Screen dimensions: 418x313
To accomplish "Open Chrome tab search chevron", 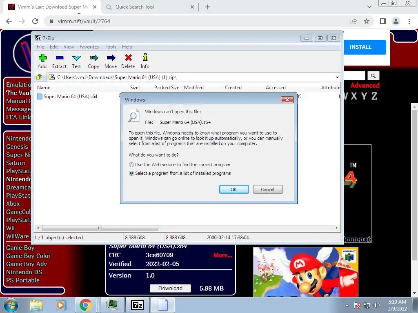I will click(x=369, y=7).
